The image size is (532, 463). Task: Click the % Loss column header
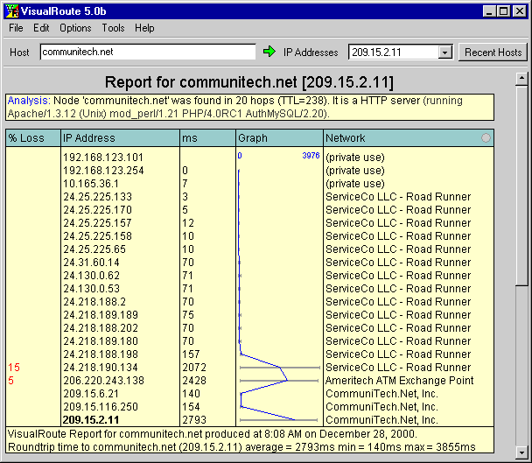(x=33, y=138)
